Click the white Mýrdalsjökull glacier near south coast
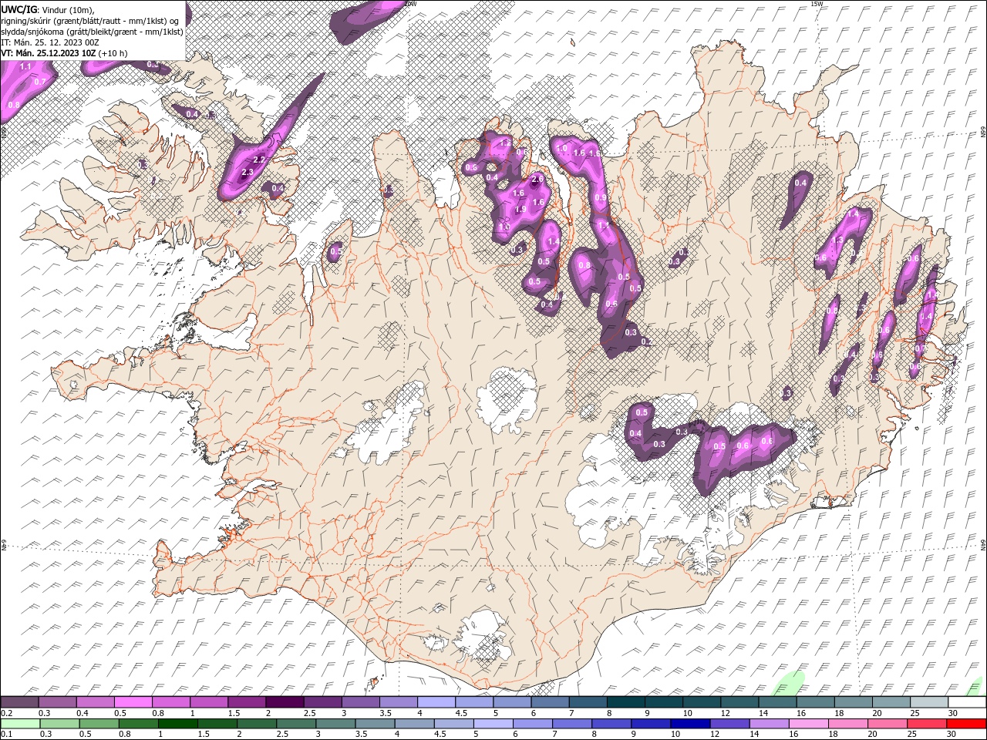This screenshot has width=987, height=740. click(484, 637)
